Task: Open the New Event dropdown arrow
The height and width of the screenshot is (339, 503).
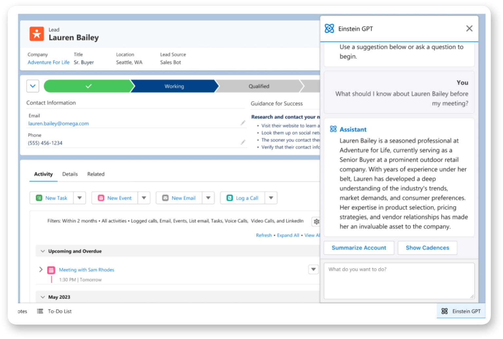Action: [x=144, y=198]
